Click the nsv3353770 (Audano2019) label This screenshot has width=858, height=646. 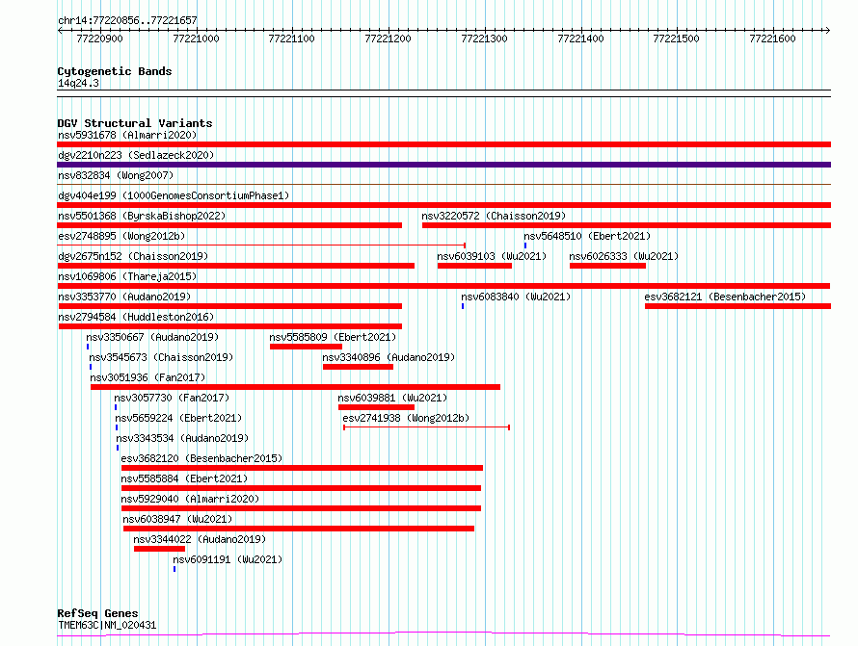124,297
